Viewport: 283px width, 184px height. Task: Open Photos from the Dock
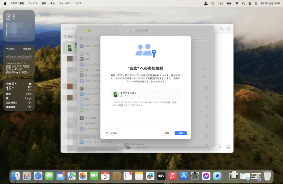coord(83,176)
